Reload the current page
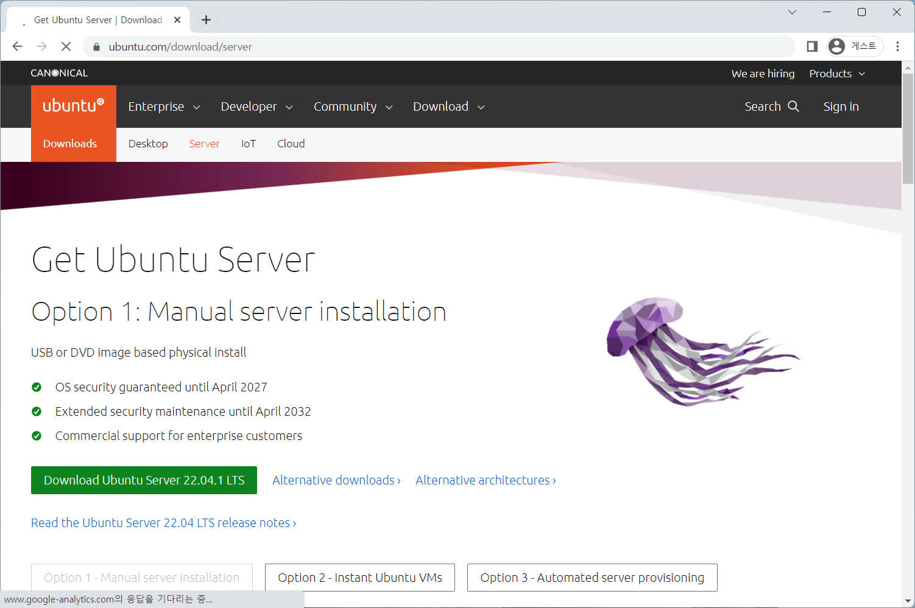The image size is (915, 608). tap(66, 46)
